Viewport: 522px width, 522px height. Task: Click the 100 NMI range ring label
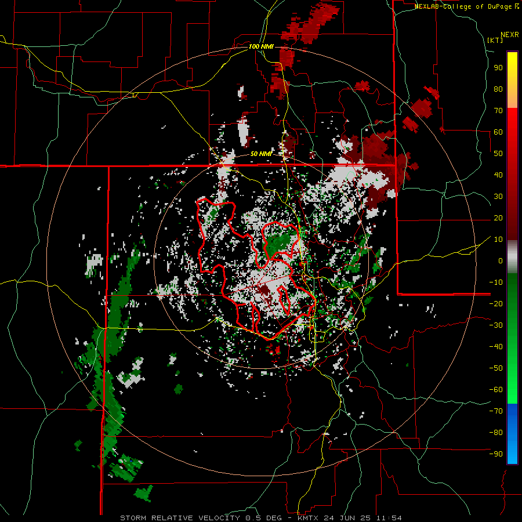(x=261, y=46)
